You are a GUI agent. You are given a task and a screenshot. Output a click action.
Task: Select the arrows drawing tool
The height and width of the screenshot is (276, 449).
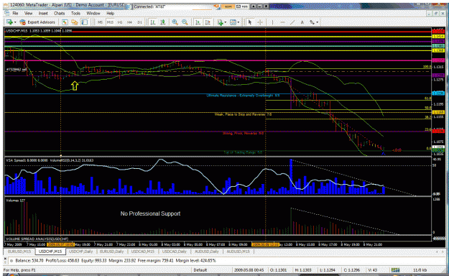[312, 22]
